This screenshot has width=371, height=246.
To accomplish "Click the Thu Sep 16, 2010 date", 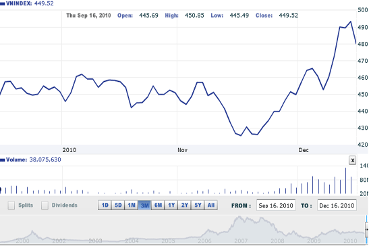I will point(88,16).
